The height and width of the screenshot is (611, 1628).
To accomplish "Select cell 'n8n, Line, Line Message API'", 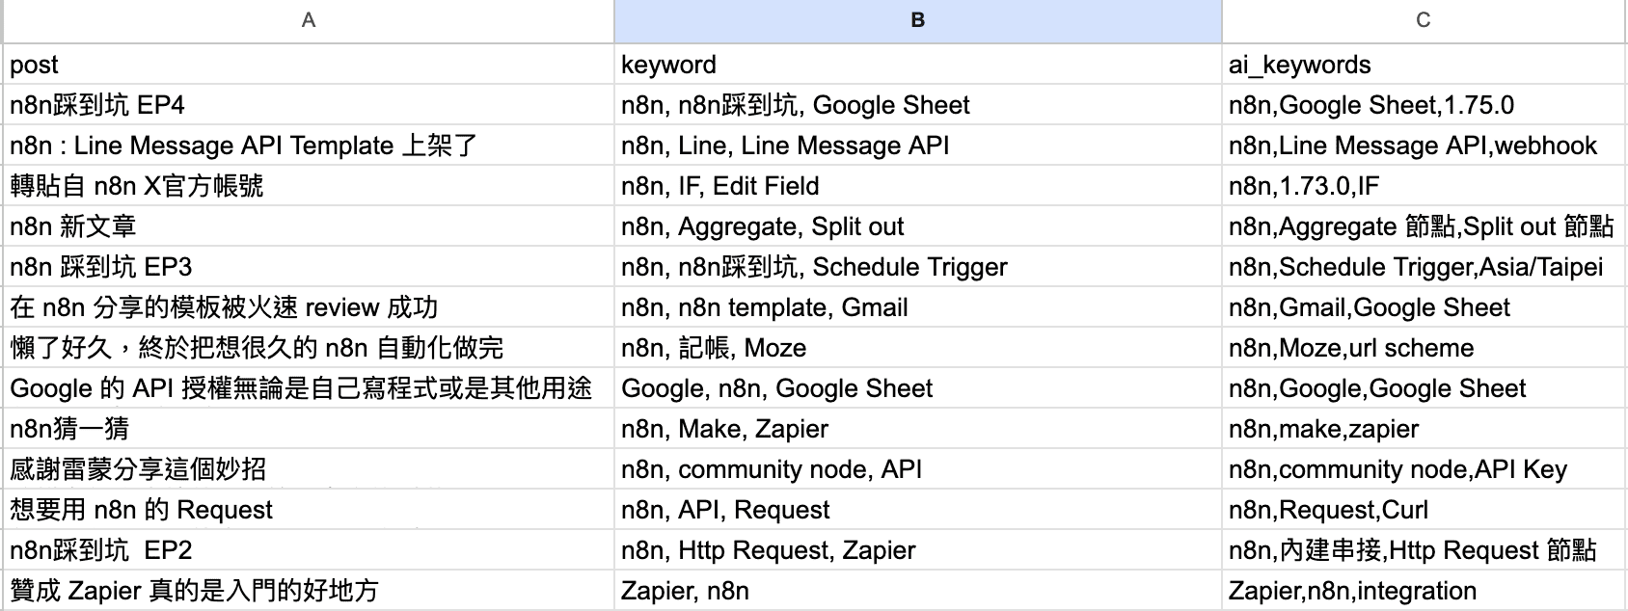I will 917,146.
